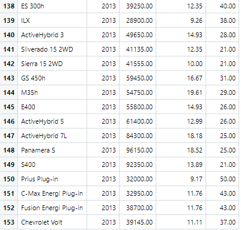Click the ActiveHybrid 7L cell
Image resolution: width=241 pixels, height=230 pixels.
pyautogui.click(x=52, y=136)
